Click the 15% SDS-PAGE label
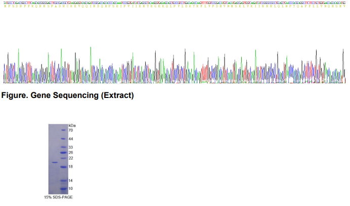 tap(57, 197)
